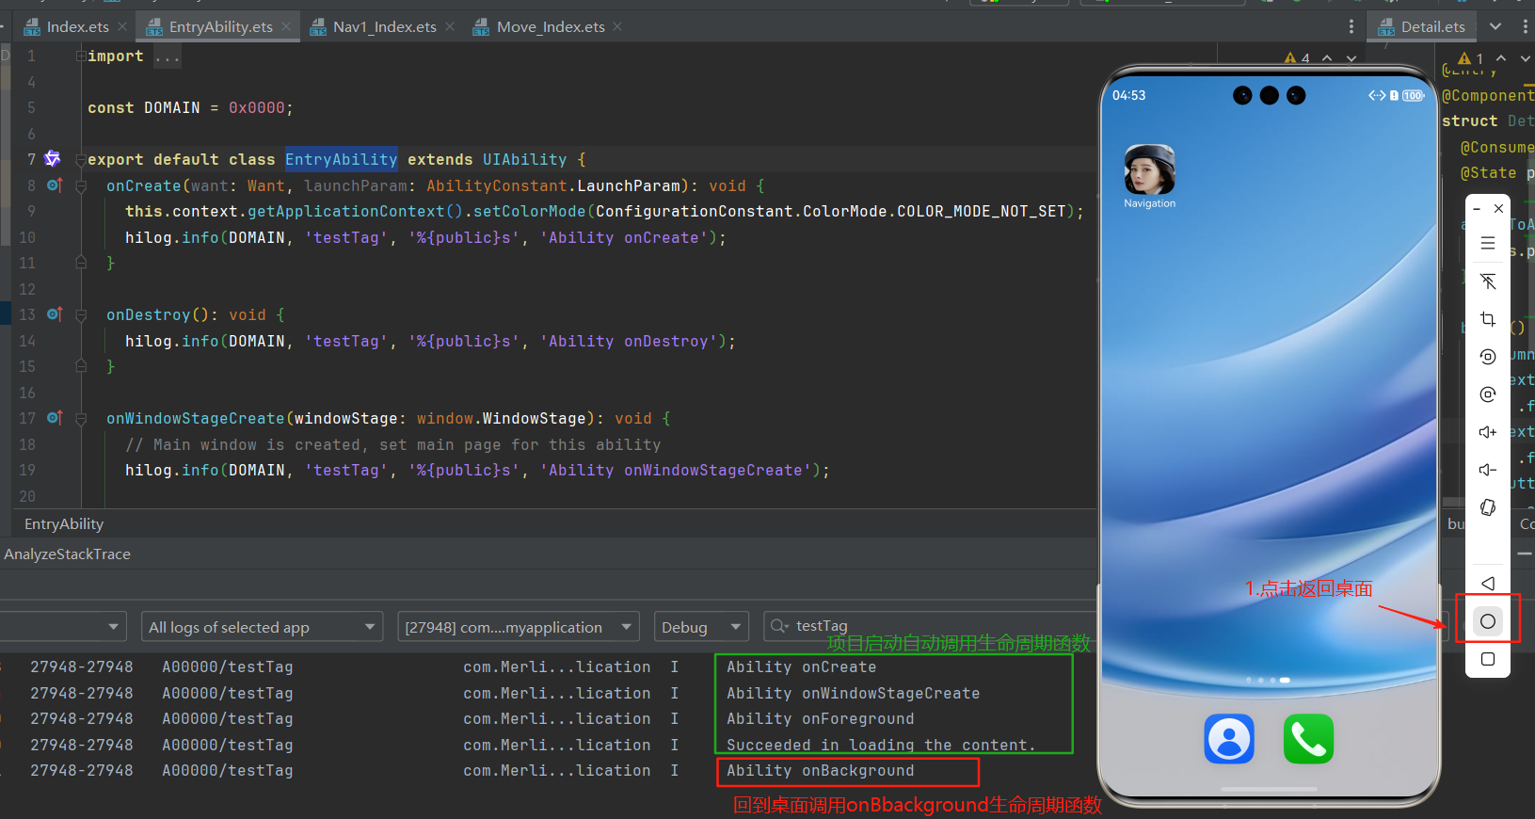Rotate emulator screen counterclockwise
This screenshot has width=1535, height=819.
[x=1487, y=357]
